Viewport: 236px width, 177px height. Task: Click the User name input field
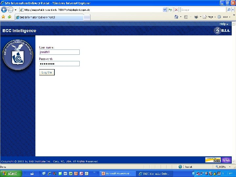point(59,52)
